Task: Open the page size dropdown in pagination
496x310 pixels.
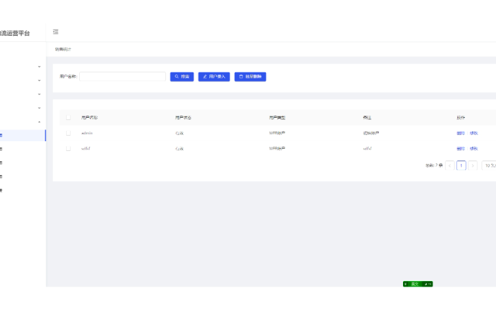Action: [488, 165]
